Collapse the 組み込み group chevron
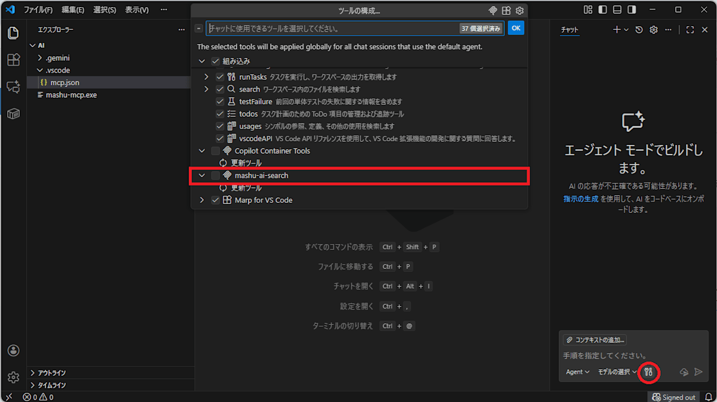717x402 pixels. point(201,61)
